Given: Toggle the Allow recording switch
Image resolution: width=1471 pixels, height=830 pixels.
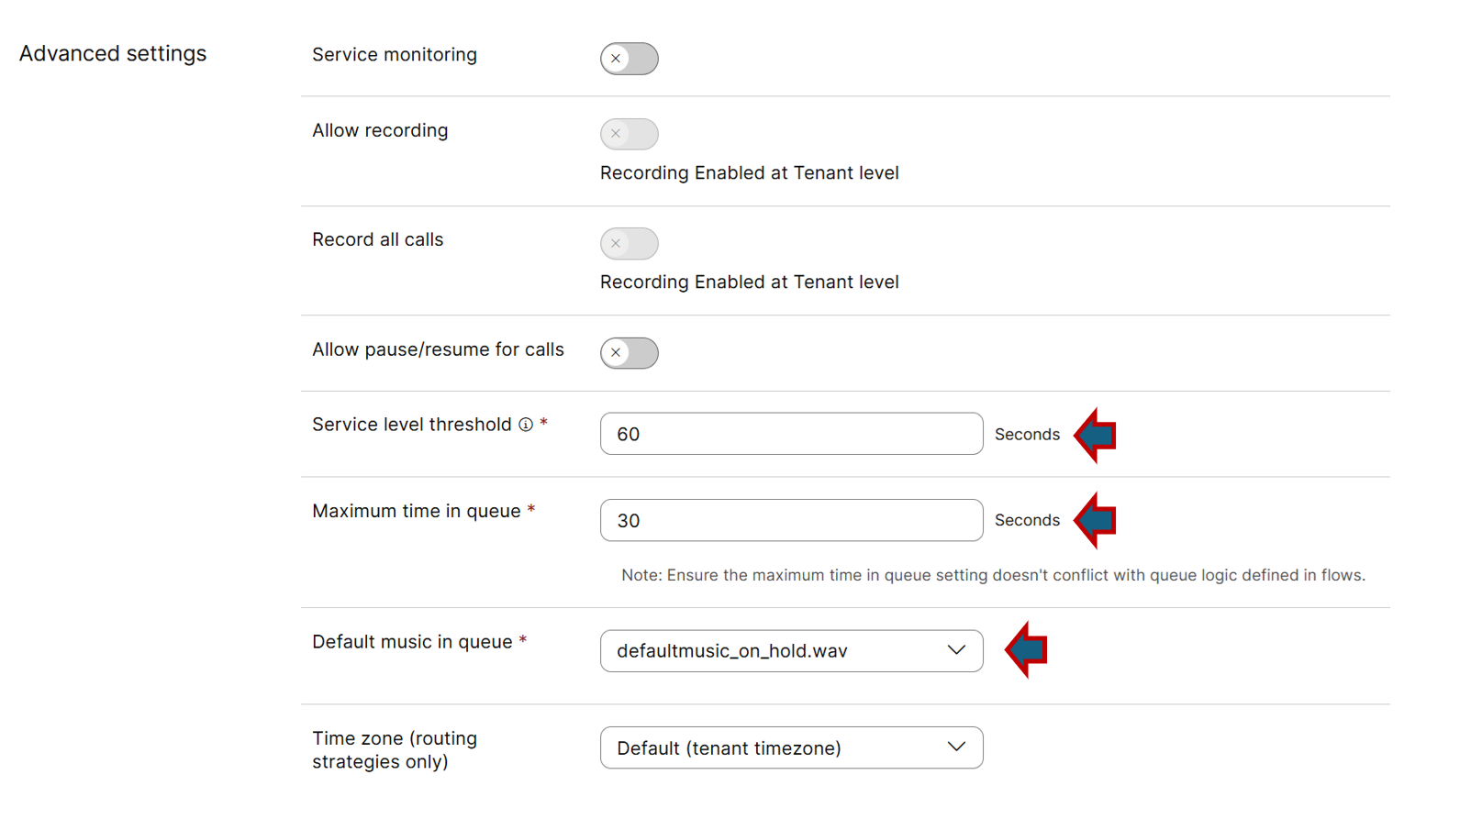Looking at the screenshot, I should [x=629, y=134].
